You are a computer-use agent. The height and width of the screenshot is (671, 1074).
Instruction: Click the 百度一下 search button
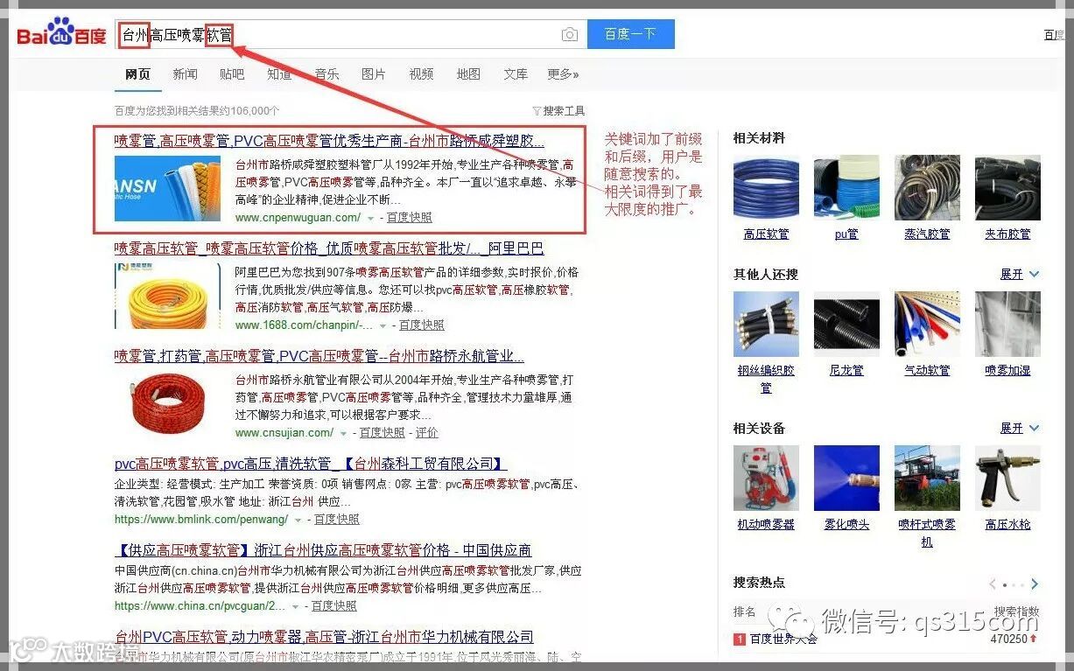pos(630,34)
